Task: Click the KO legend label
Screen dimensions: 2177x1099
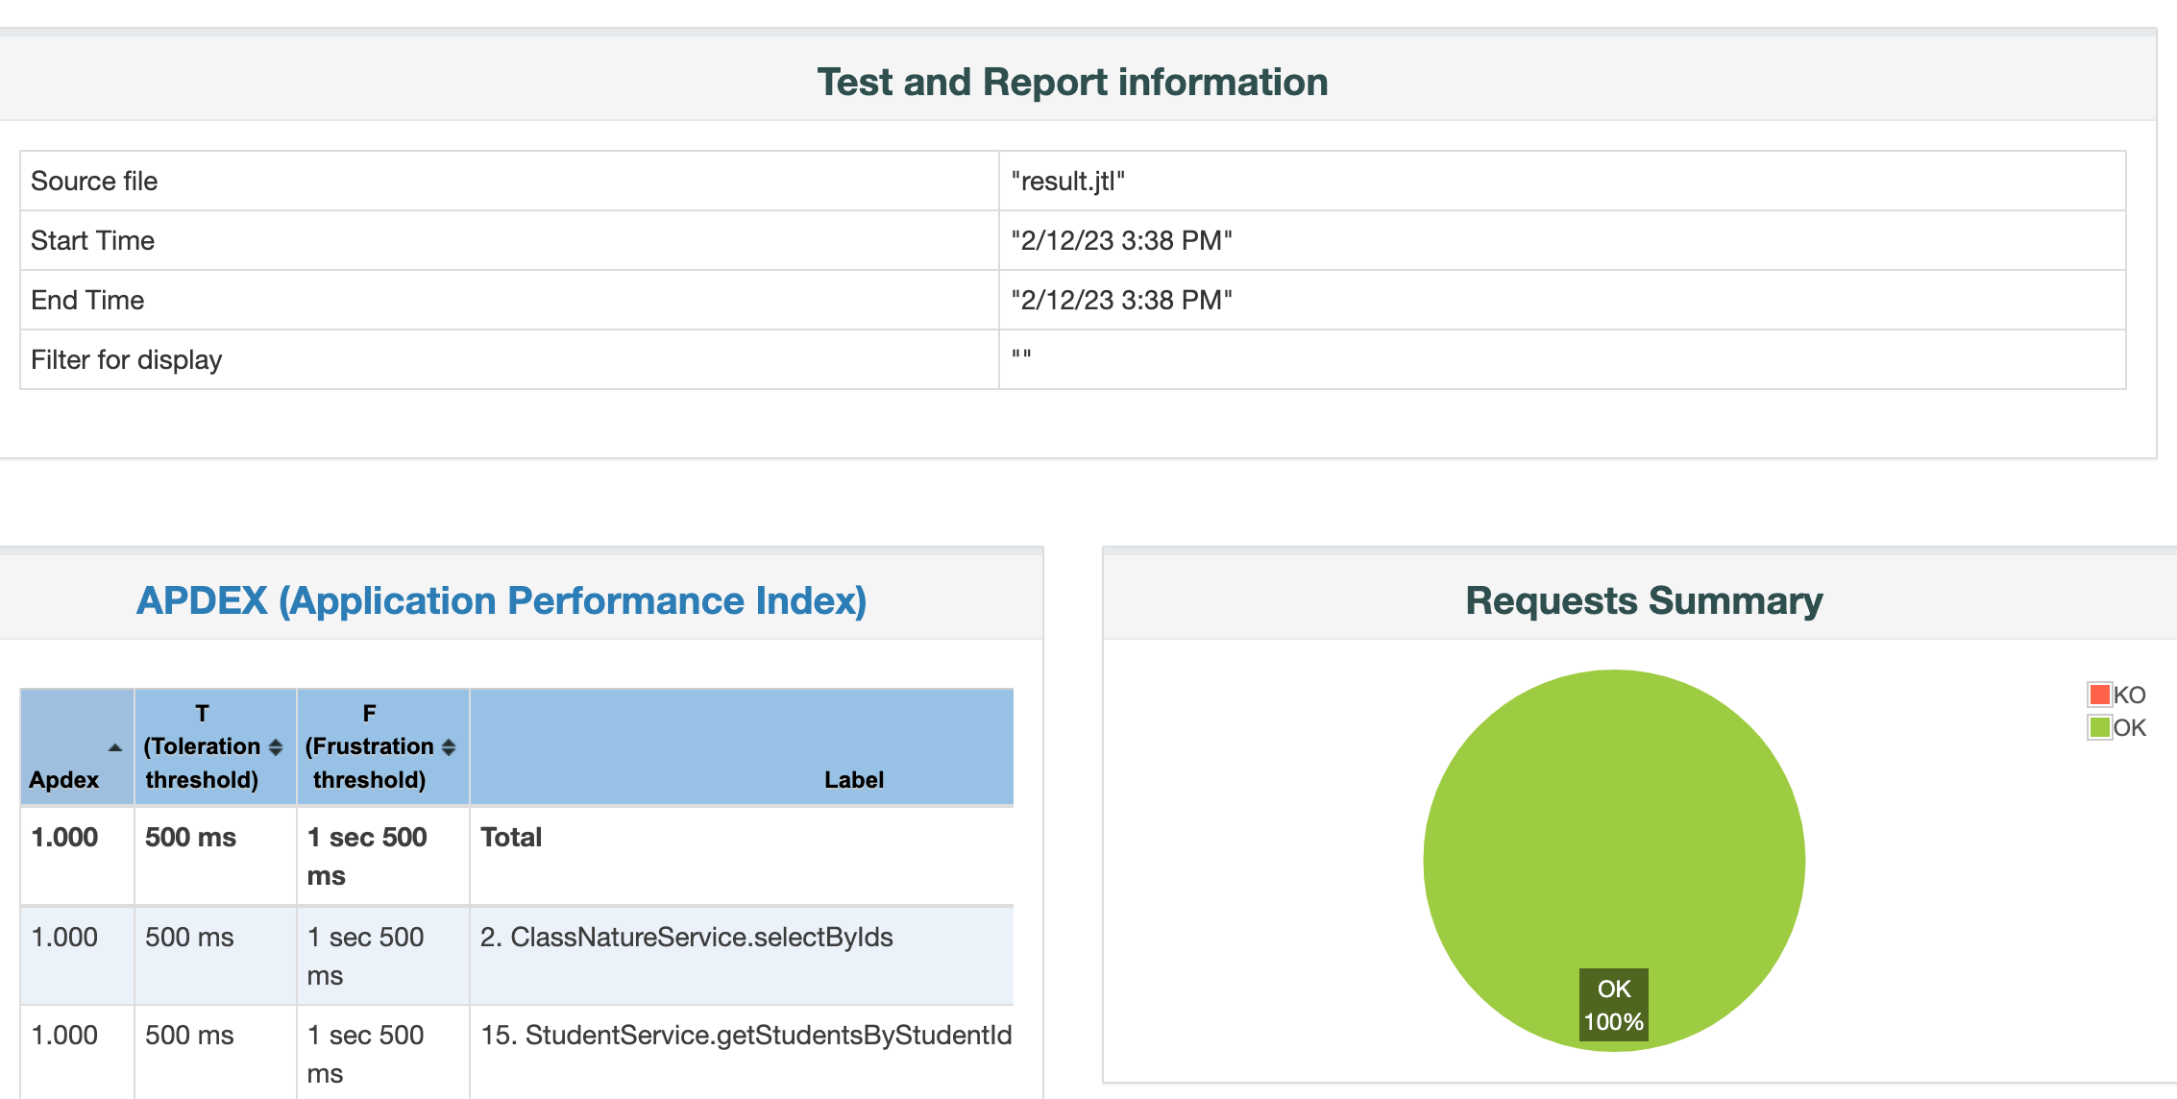Action: (2130, 695)
